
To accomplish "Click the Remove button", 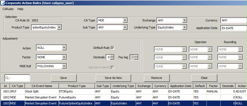I will [157, 78].
